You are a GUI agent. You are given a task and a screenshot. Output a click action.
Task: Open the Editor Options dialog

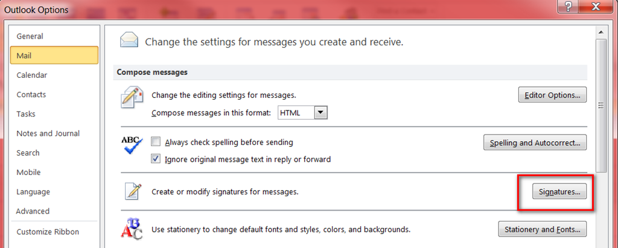click(552, 95)
